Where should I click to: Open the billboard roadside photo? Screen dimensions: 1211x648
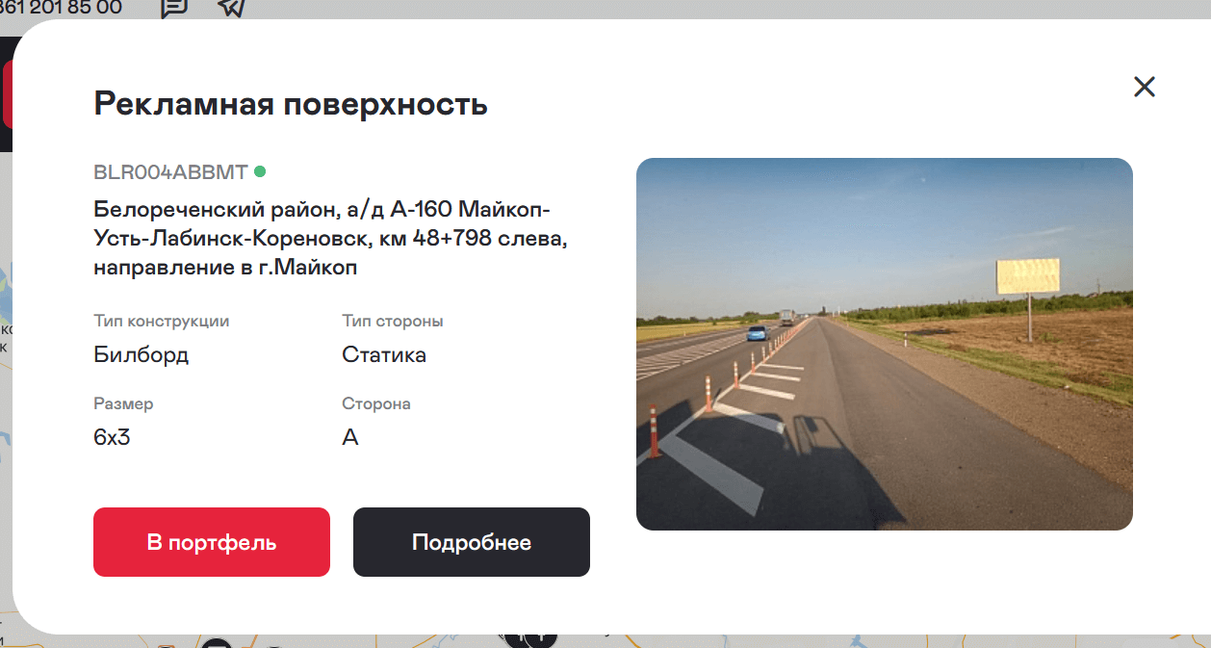(x=885, y=344)
